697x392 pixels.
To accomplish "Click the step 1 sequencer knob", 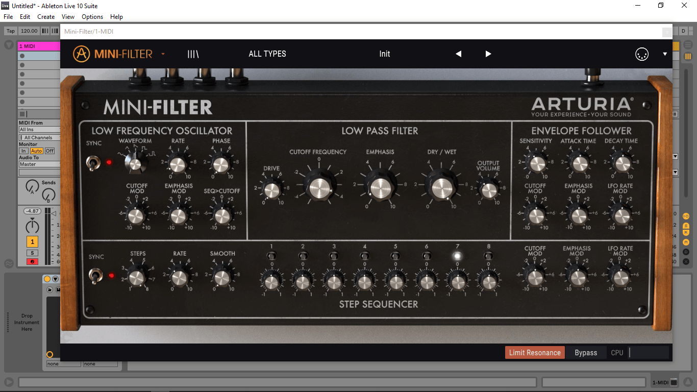I will point(271,282).
